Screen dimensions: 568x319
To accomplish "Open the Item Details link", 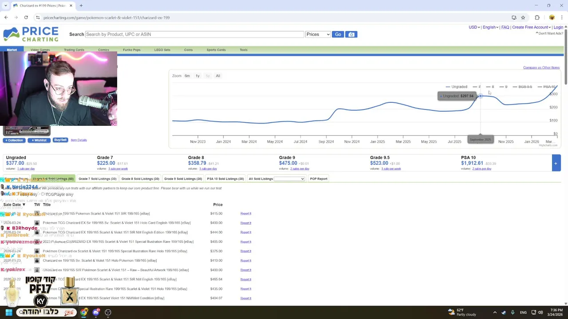I will coord(79,140).
